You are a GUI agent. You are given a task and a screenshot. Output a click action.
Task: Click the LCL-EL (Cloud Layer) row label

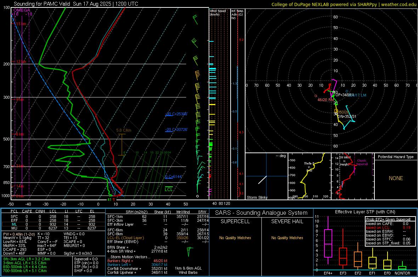(125, 238)
